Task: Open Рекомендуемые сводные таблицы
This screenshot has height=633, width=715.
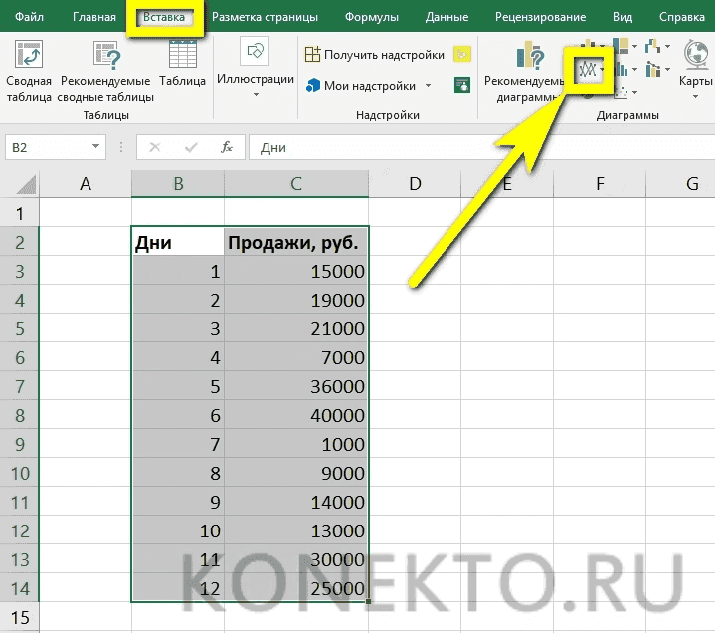Action: [106, 57]
